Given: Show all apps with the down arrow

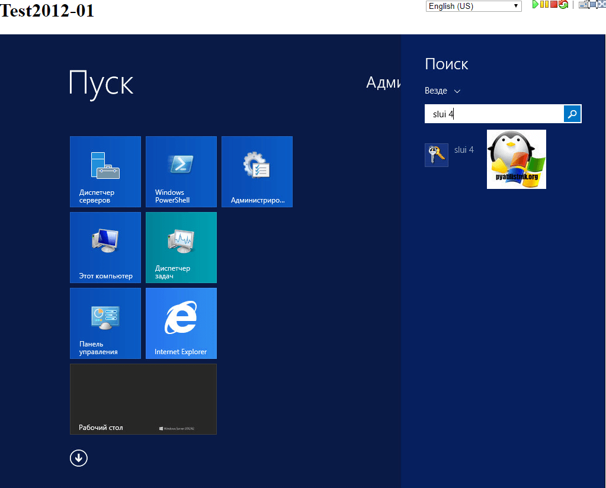Looking at the screenshot, I should pyautogui.click(x=79, y=458).
